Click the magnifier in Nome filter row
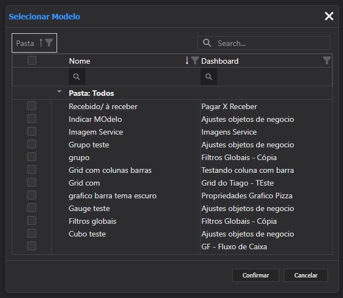Image resolution: width=343 pixels, height=298 pixels. click(76, 77)
